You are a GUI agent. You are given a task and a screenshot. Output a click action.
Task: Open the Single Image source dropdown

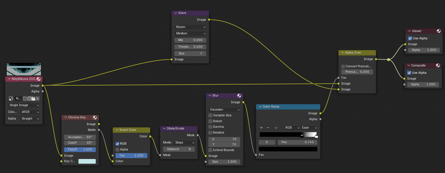pyautogui.click(x=24, y=105)
